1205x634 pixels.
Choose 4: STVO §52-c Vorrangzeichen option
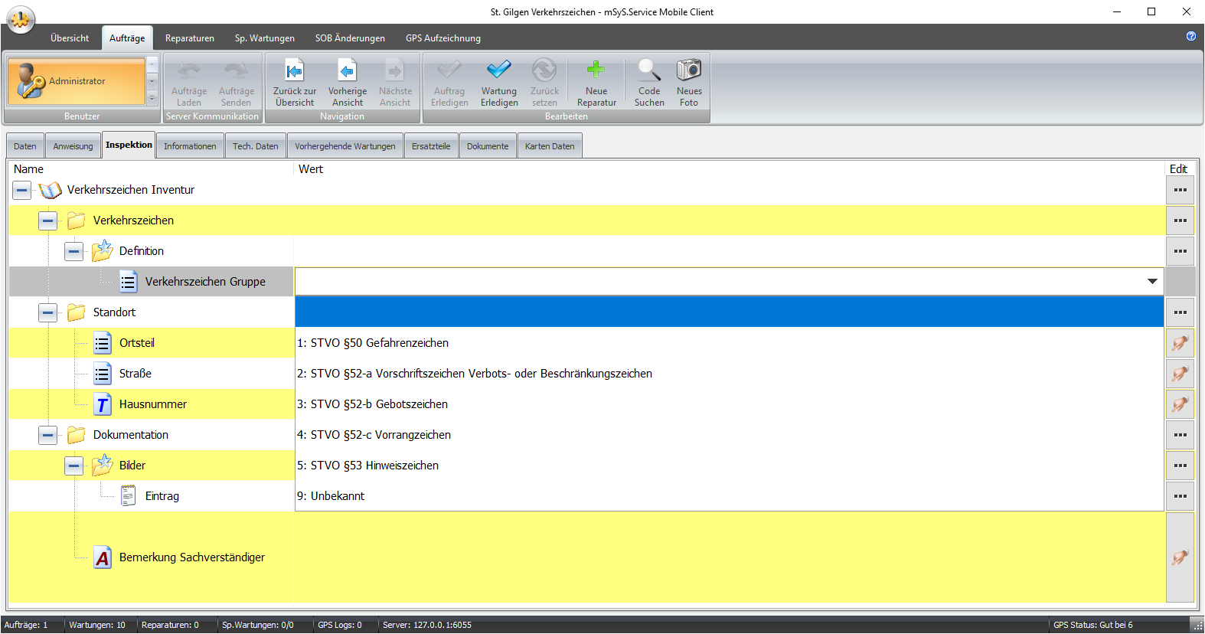[x=374, y=435]
